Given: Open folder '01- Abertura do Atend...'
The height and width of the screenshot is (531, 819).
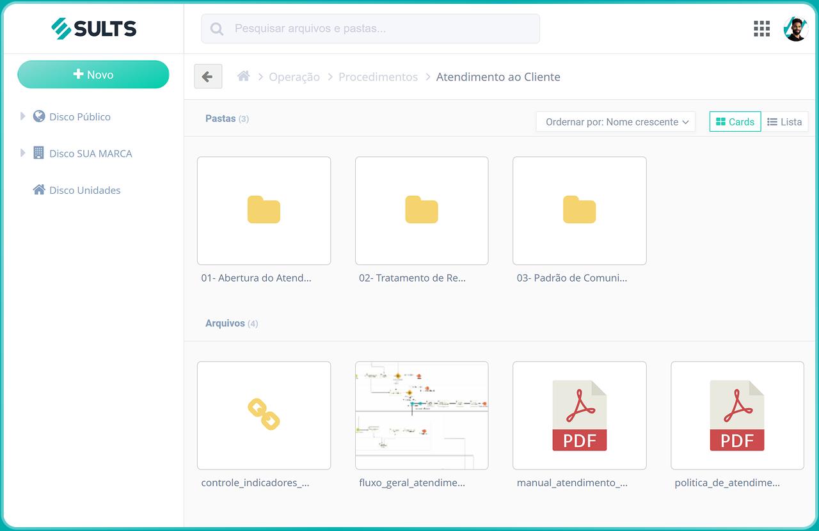Looking at the screenshot, I should 264,210.
